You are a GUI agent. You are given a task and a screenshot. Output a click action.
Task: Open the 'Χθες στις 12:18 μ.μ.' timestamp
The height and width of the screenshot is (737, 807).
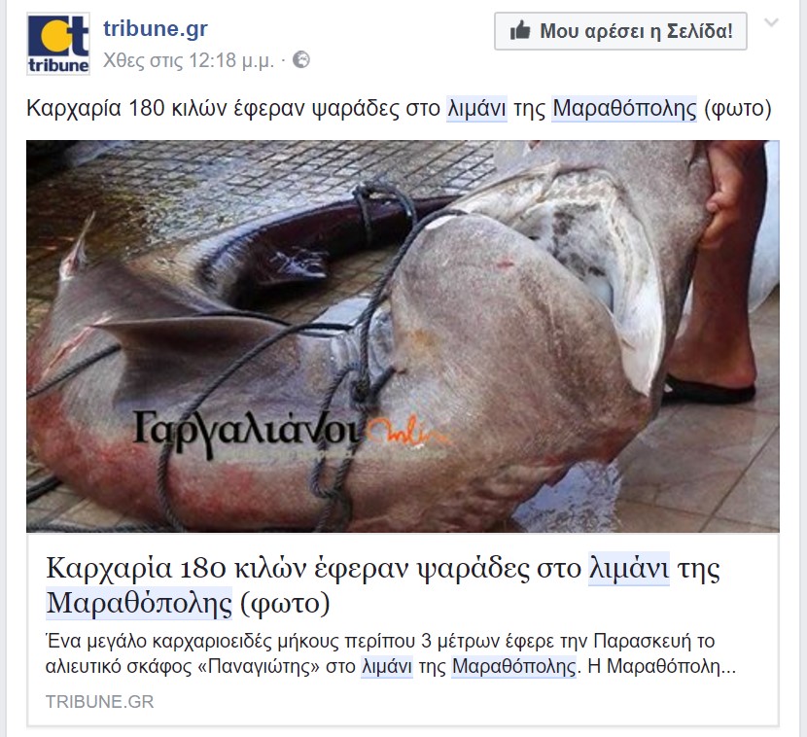pos(189,60)
